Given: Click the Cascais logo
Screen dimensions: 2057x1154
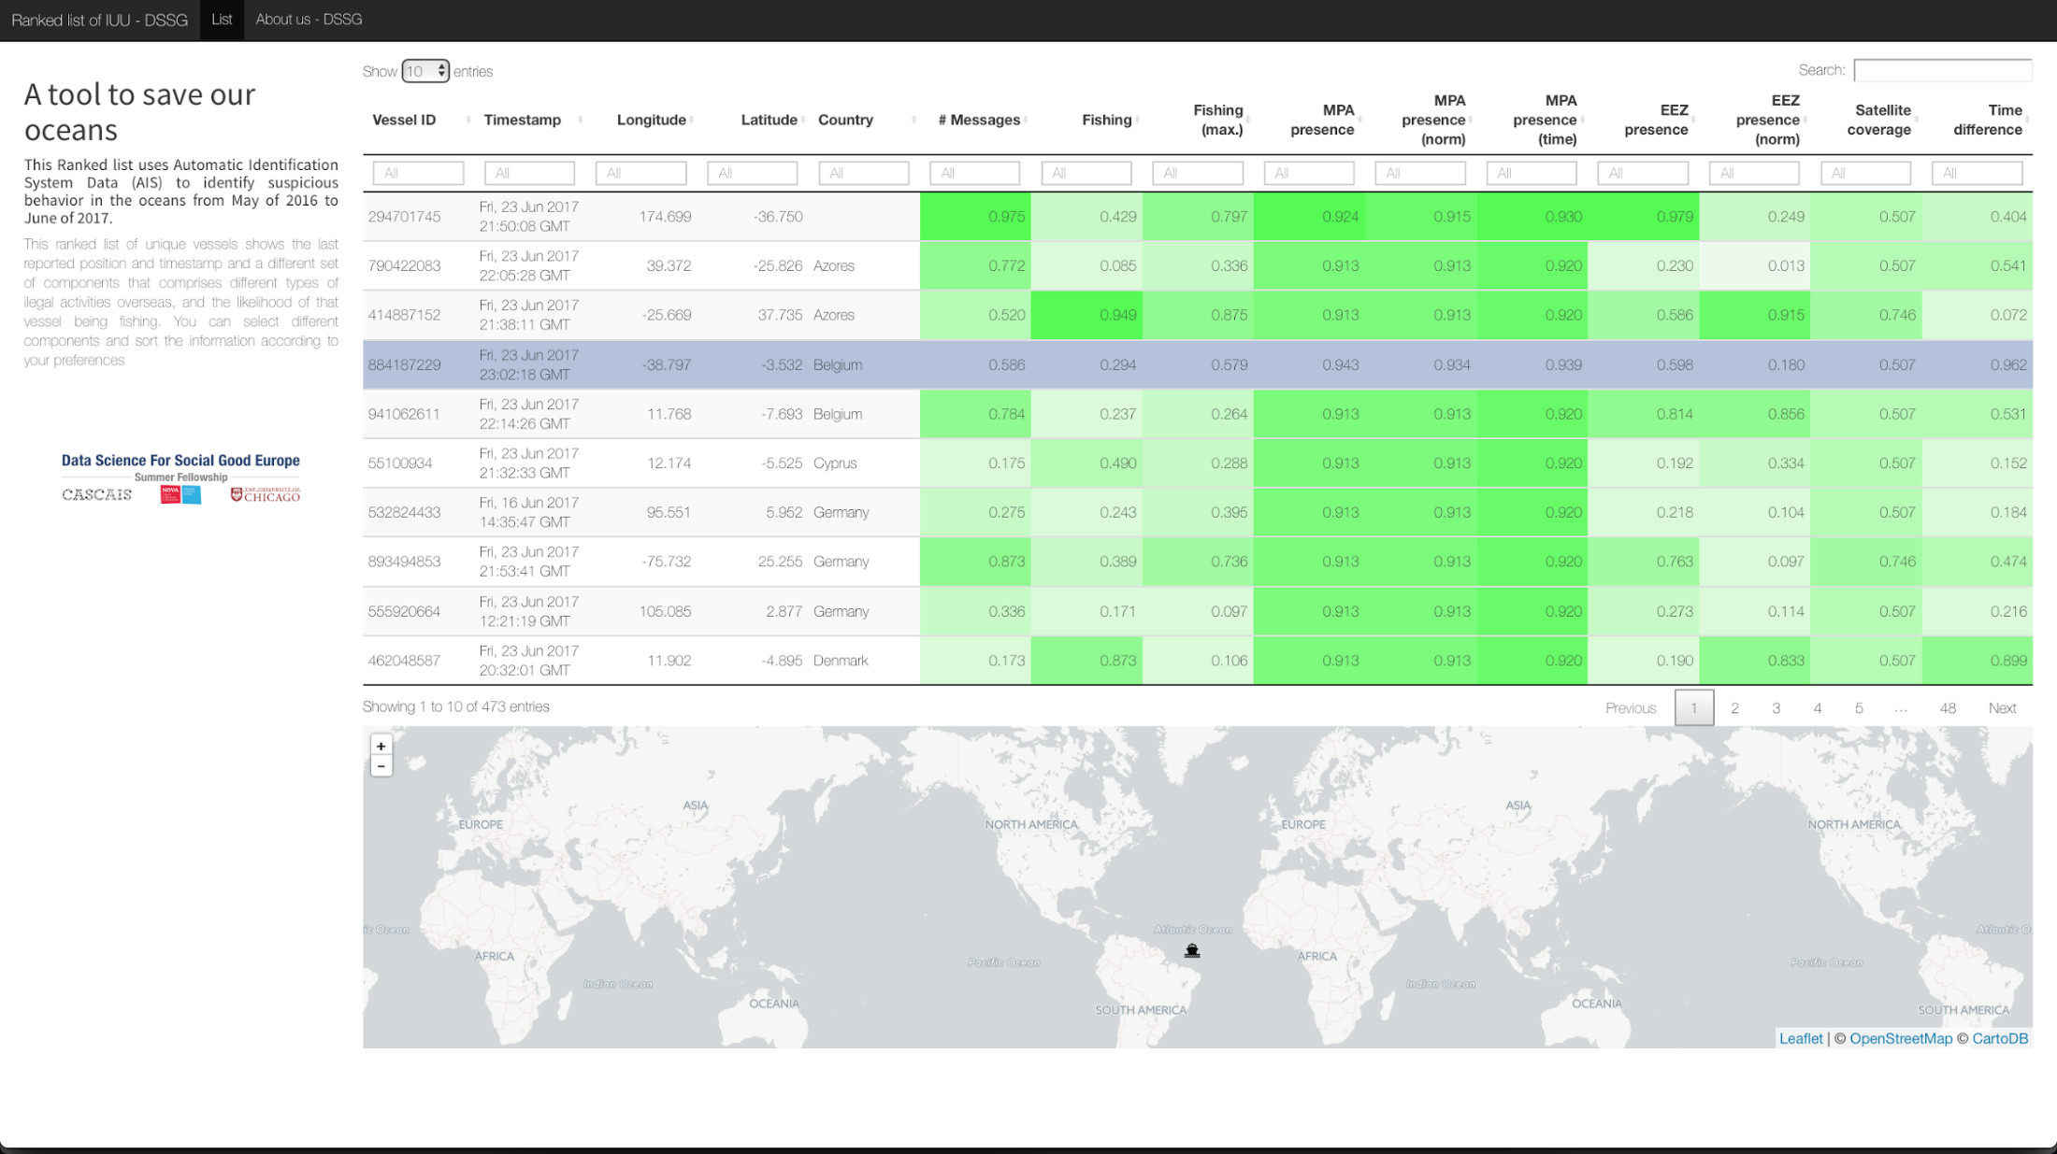Looking at the screenshot, I should coord(97,494).
